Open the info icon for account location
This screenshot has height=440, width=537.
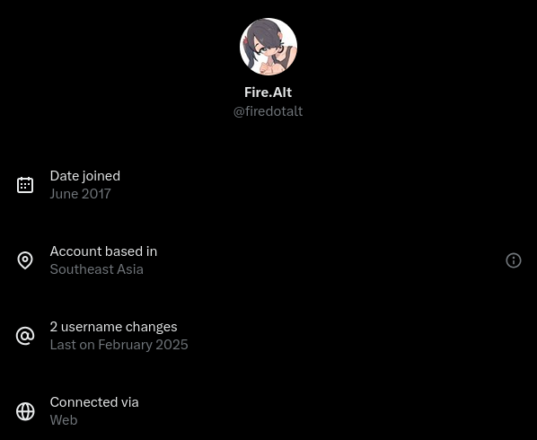(x=514, y=260)
